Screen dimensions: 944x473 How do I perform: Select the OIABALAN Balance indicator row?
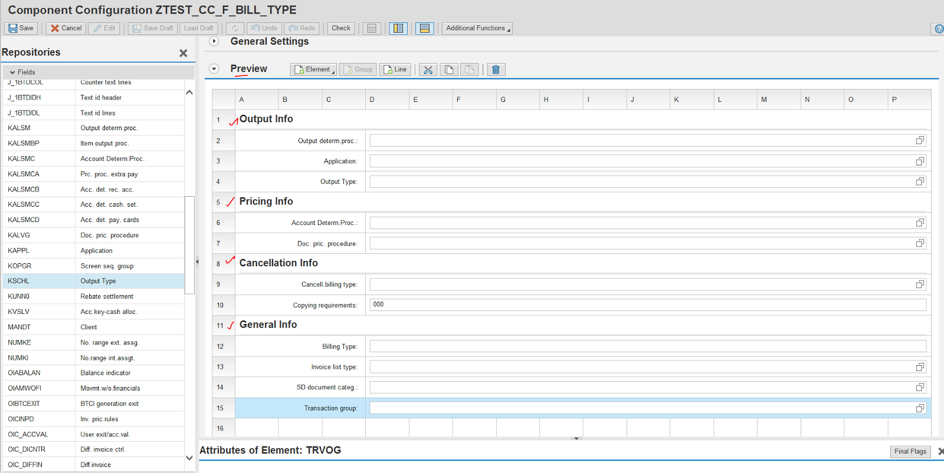click(x=94, y=373)
